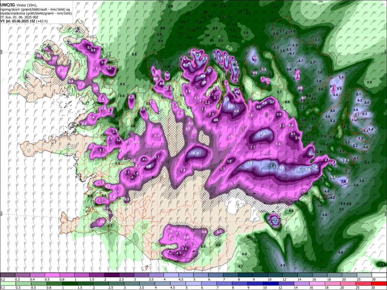
Task: Click the 0.2 label in the snow legend row
Action: coord(3,279)
